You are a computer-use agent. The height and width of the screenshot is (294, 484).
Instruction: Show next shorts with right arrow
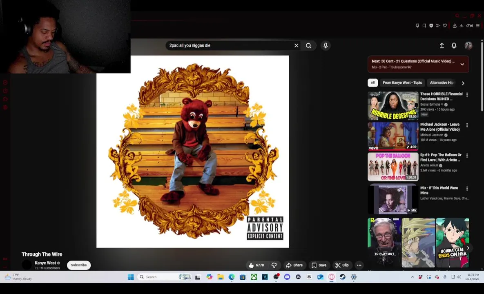point(468,248)
